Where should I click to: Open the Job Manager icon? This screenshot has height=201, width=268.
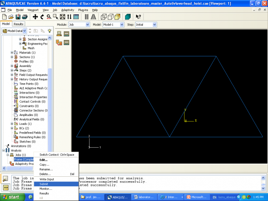(66, 34)
